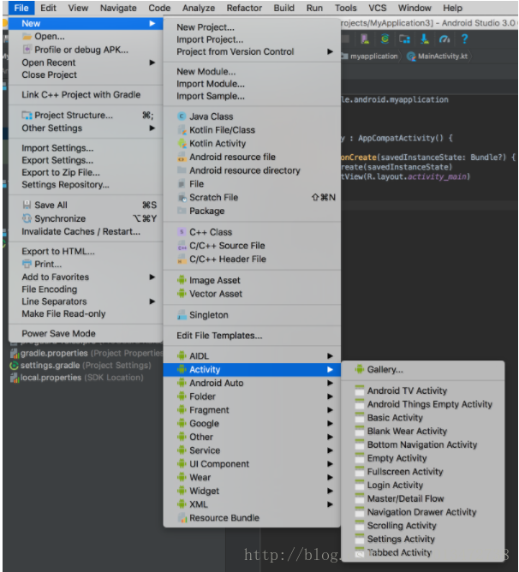Screen dimensions: 519x572
Task: Click the Print printer icon
Action: (27, 264)
